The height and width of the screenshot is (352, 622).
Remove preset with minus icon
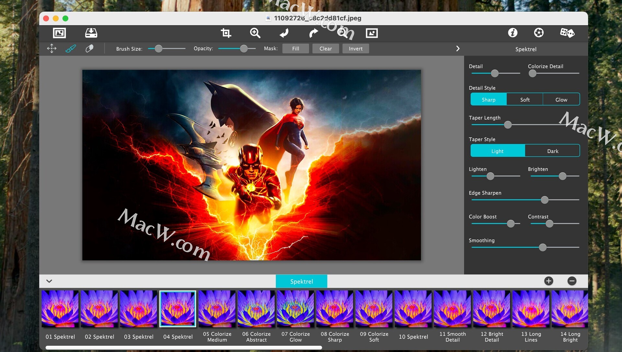tap(572, 281)
